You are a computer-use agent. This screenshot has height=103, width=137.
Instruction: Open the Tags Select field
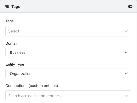68,31
